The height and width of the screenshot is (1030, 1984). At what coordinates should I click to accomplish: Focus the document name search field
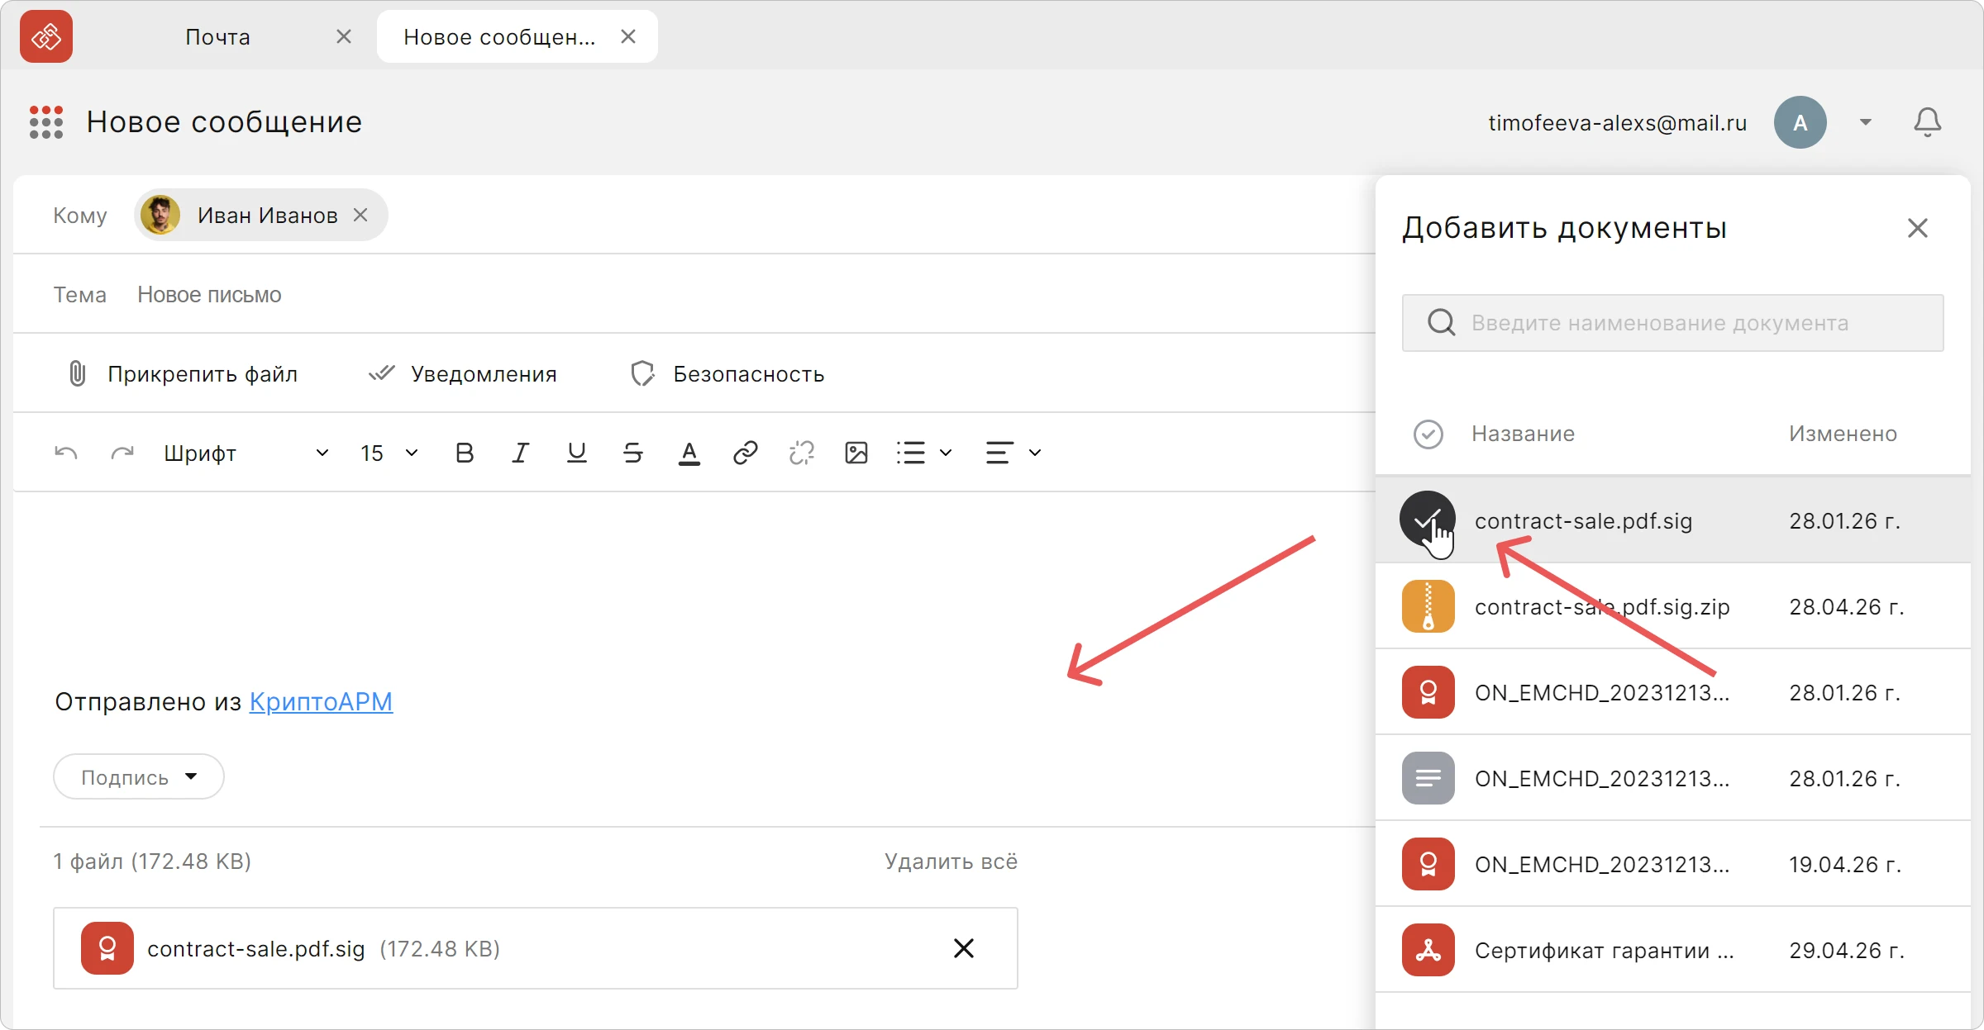[1672, 323]
